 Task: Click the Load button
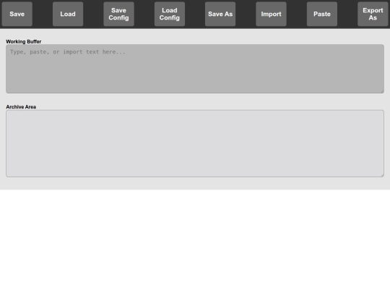click(68, 14)
